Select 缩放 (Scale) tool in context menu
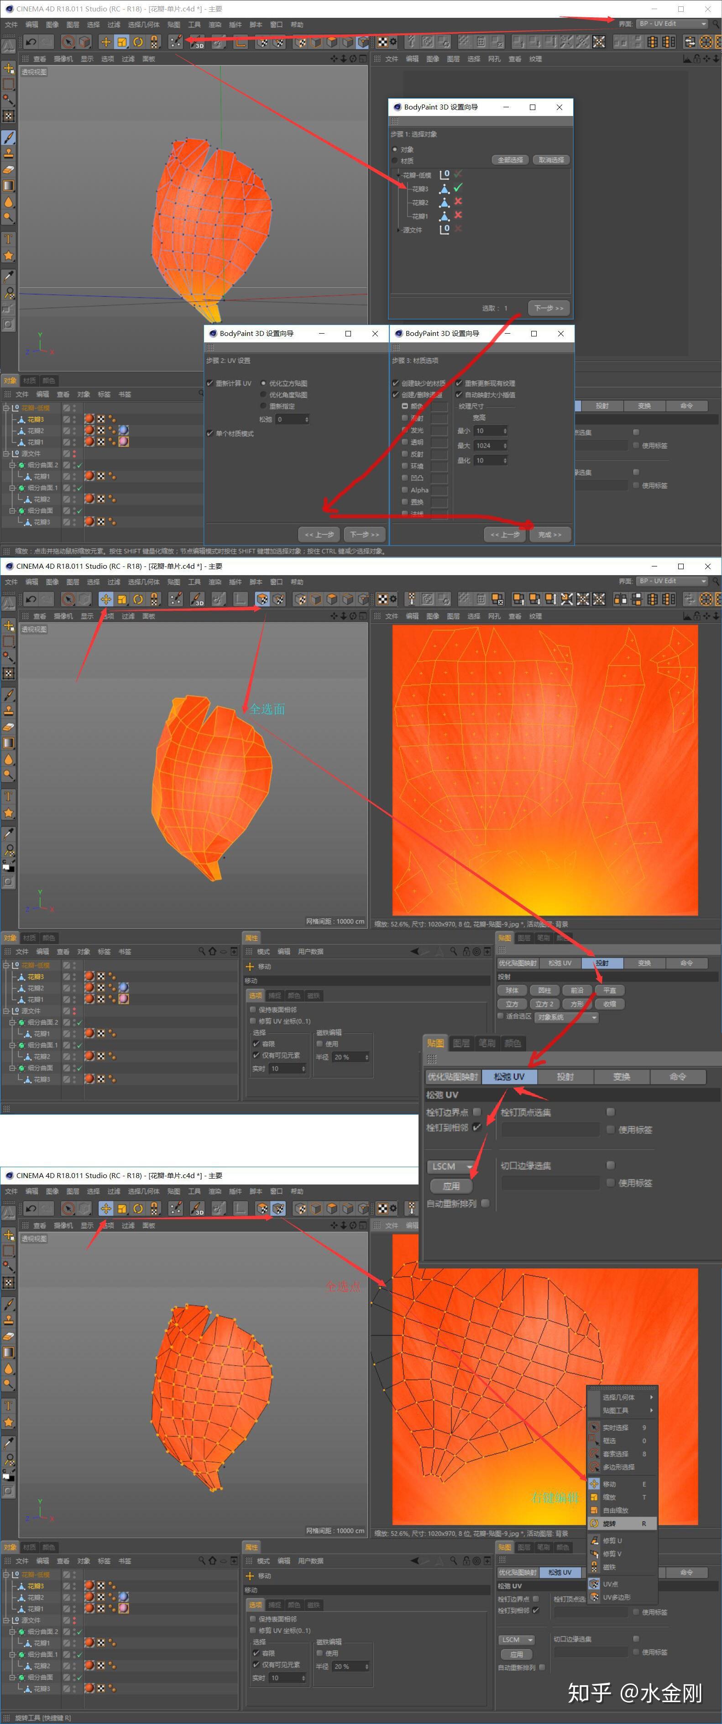 [609, 1497]
